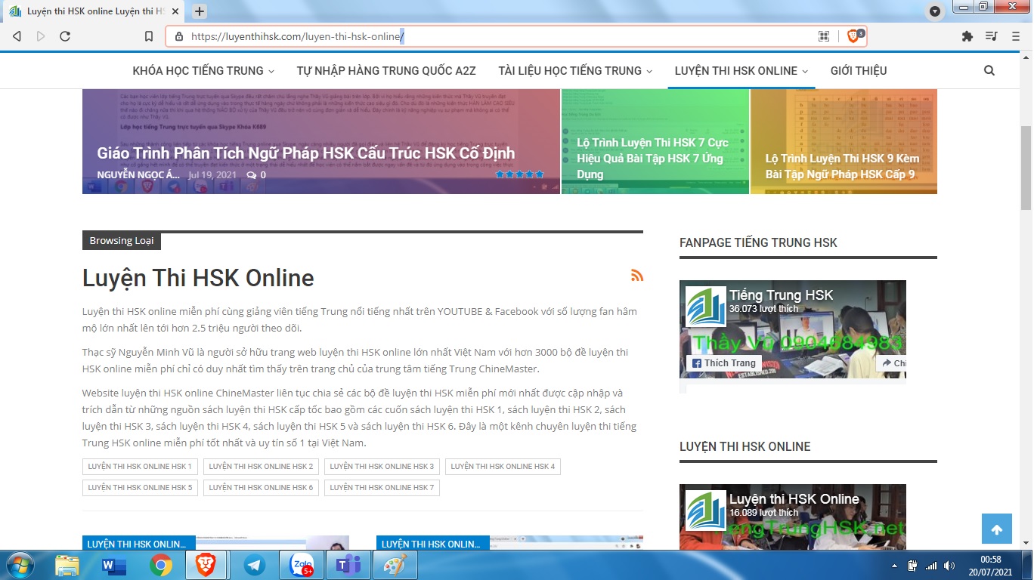This screenshot has width=1034, height=580.
Task: Bookmark this page using the bookmark icon
Action: click(149, 36)
